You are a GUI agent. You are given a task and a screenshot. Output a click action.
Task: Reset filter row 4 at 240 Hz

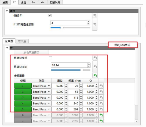pyautogui.click(x=101, y=103)
